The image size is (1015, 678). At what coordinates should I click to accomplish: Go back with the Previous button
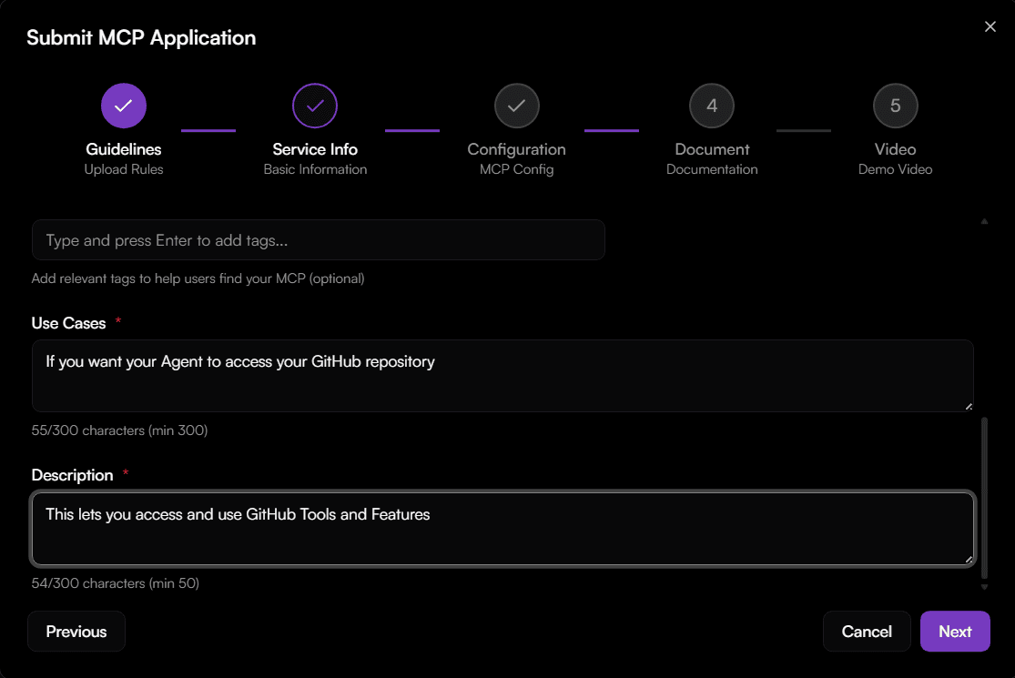[76, 632]
